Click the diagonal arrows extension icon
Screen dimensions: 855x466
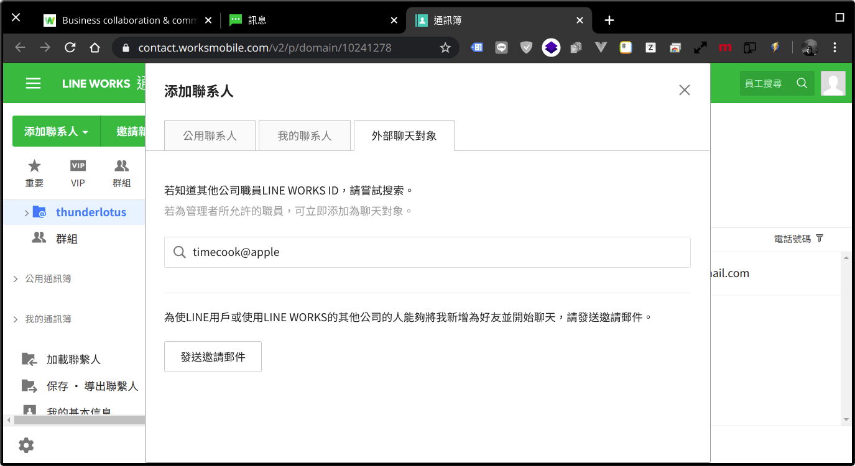(700, 47)
